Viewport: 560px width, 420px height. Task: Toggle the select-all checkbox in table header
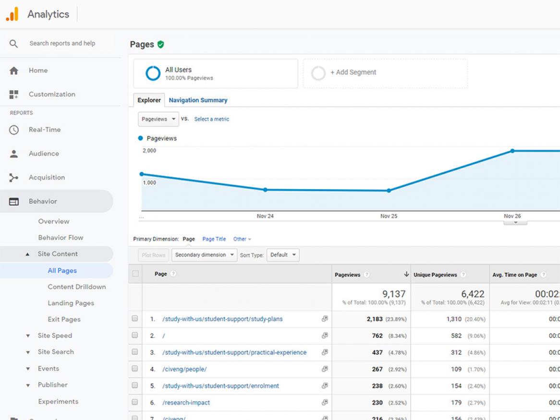(135, 274)
